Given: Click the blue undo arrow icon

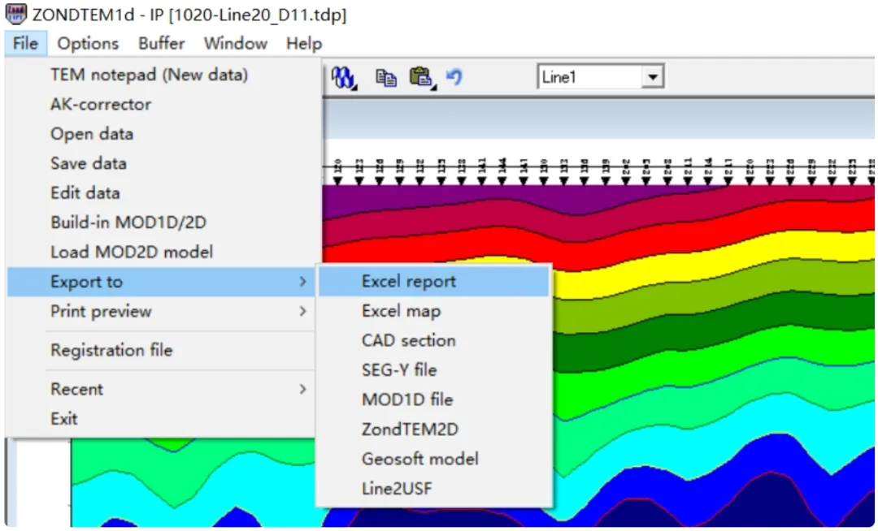Looking at the screenshot, I should point(454,77).
